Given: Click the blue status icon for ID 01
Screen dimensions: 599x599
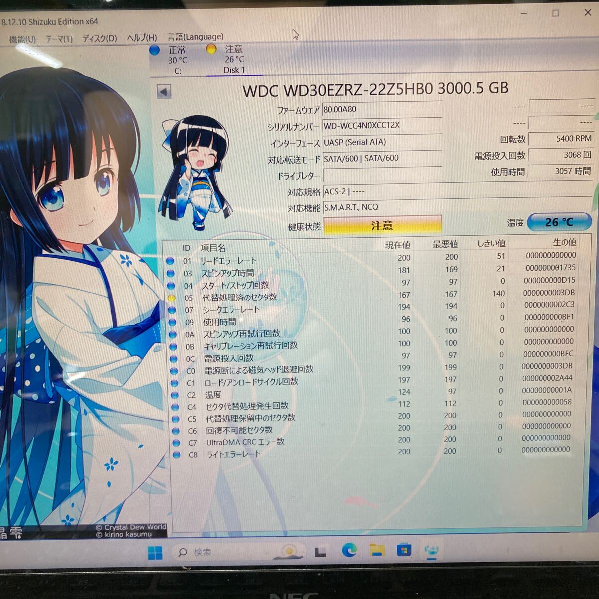Looking at the screenshot, I should pyautogui.click(x=170, y=261).
